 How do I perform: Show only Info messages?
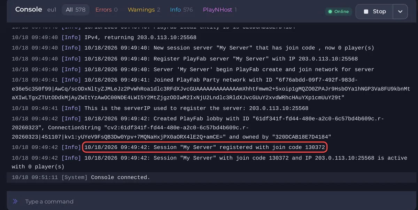(x=181, y=10)
